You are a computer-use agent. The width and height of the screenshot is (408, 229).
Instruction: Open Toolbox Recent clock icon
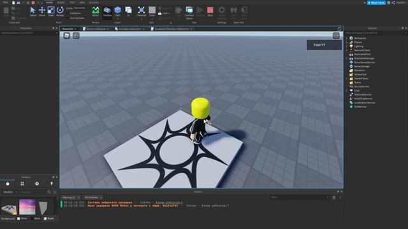pos(37,184)
